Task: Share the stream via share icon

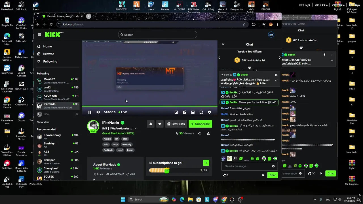Action: (x=199, y=133)
